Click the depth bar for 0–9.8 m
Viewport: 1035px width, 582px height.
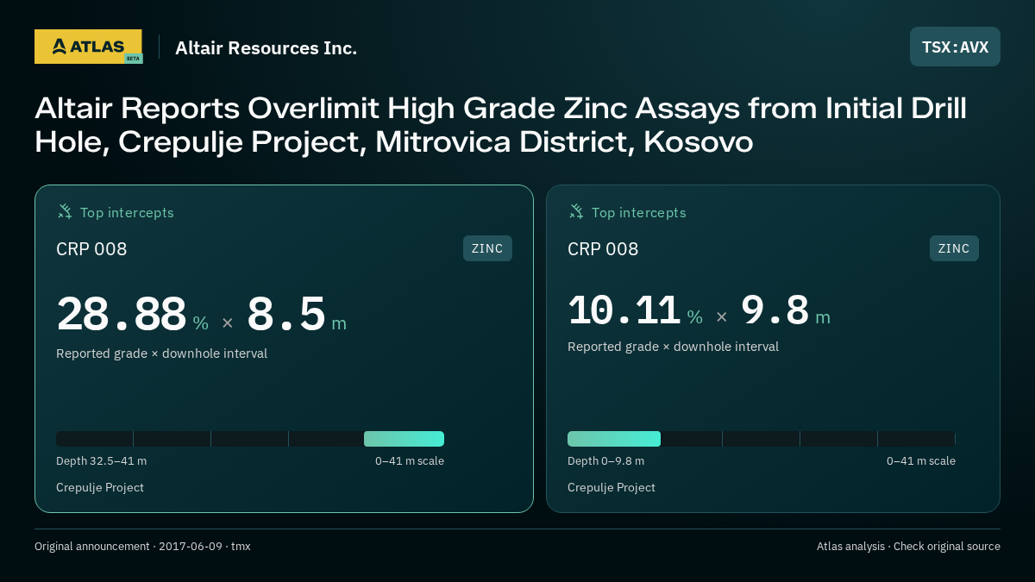(x=762, y=439)
